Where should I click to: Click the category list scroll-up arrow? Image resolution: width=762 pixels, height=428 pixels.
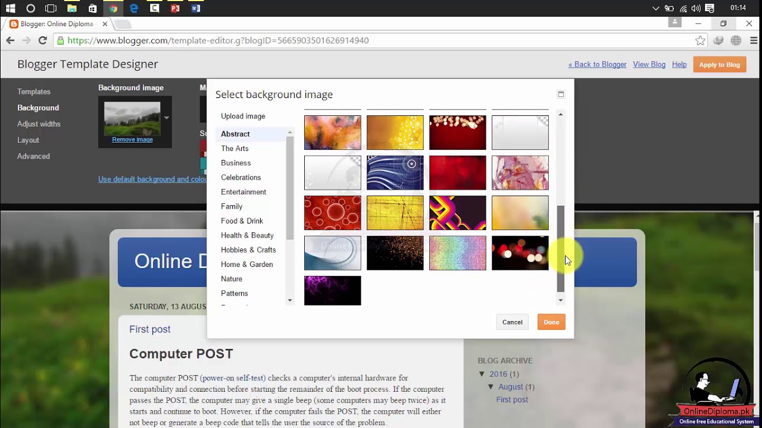(290, 133)
